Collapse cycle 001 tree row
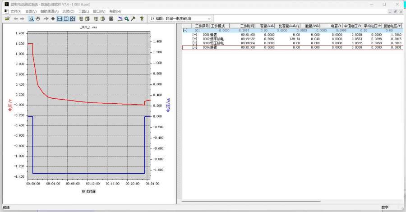 coord(185,31)
